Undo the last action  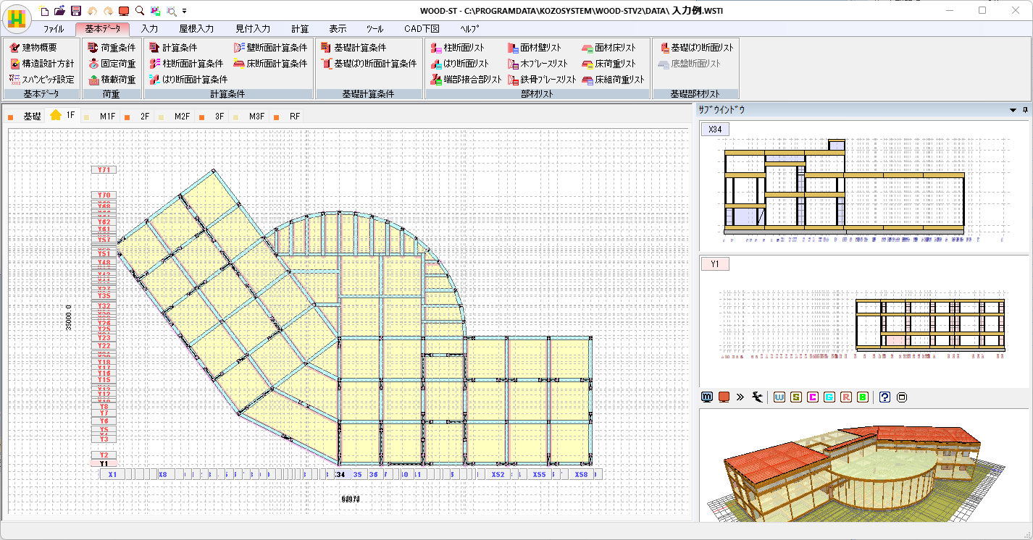pos(92,11)
